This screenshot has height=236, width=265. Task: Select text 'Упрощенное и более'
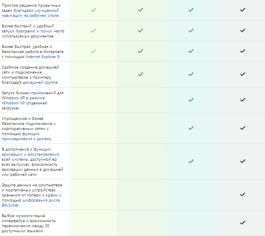[x=22, y=119]
